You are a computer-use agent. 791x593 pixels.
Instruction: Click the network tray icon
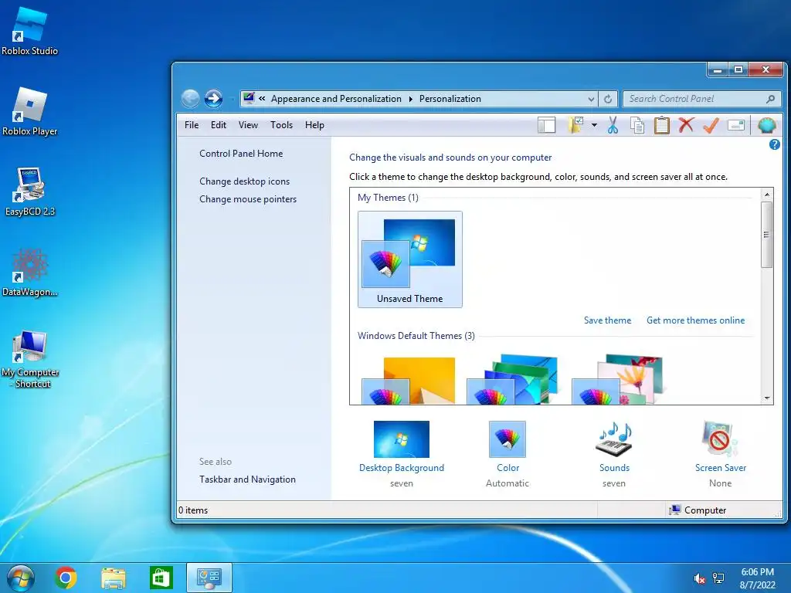(x=718, y=578)
